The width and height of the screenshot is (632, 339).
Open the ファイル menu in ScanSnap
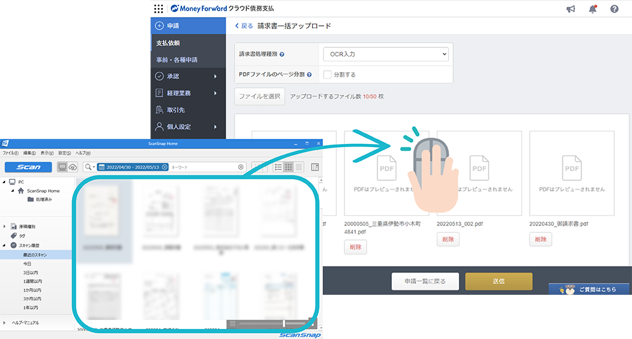pos(11,153)
